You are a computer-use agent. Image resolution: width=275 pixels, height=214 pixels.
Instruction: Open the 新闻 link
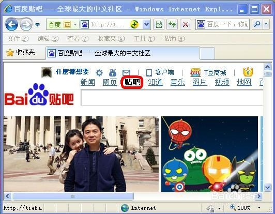pos(88,82)
